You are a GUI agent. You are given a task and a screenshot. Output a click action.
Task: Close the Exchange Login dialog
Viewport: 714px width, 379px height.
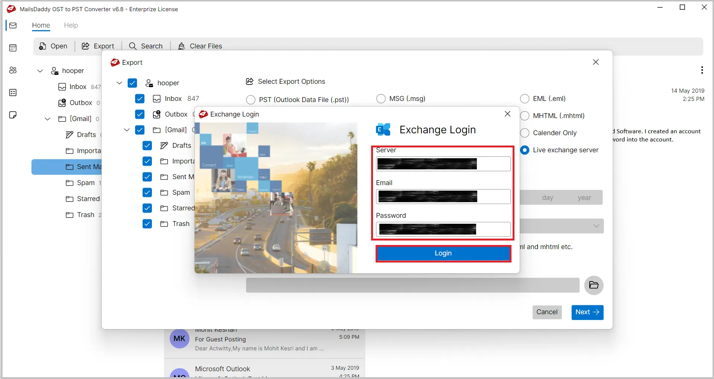tap(507, 114)
